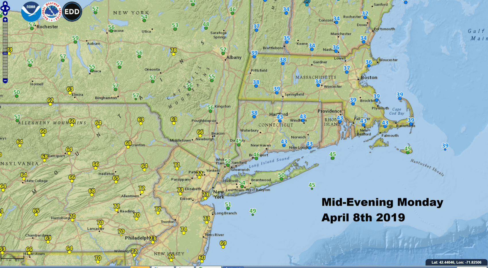Click the Binghamton city label
The width and height of the screenshot is (488, 268).
click(106, 98)
